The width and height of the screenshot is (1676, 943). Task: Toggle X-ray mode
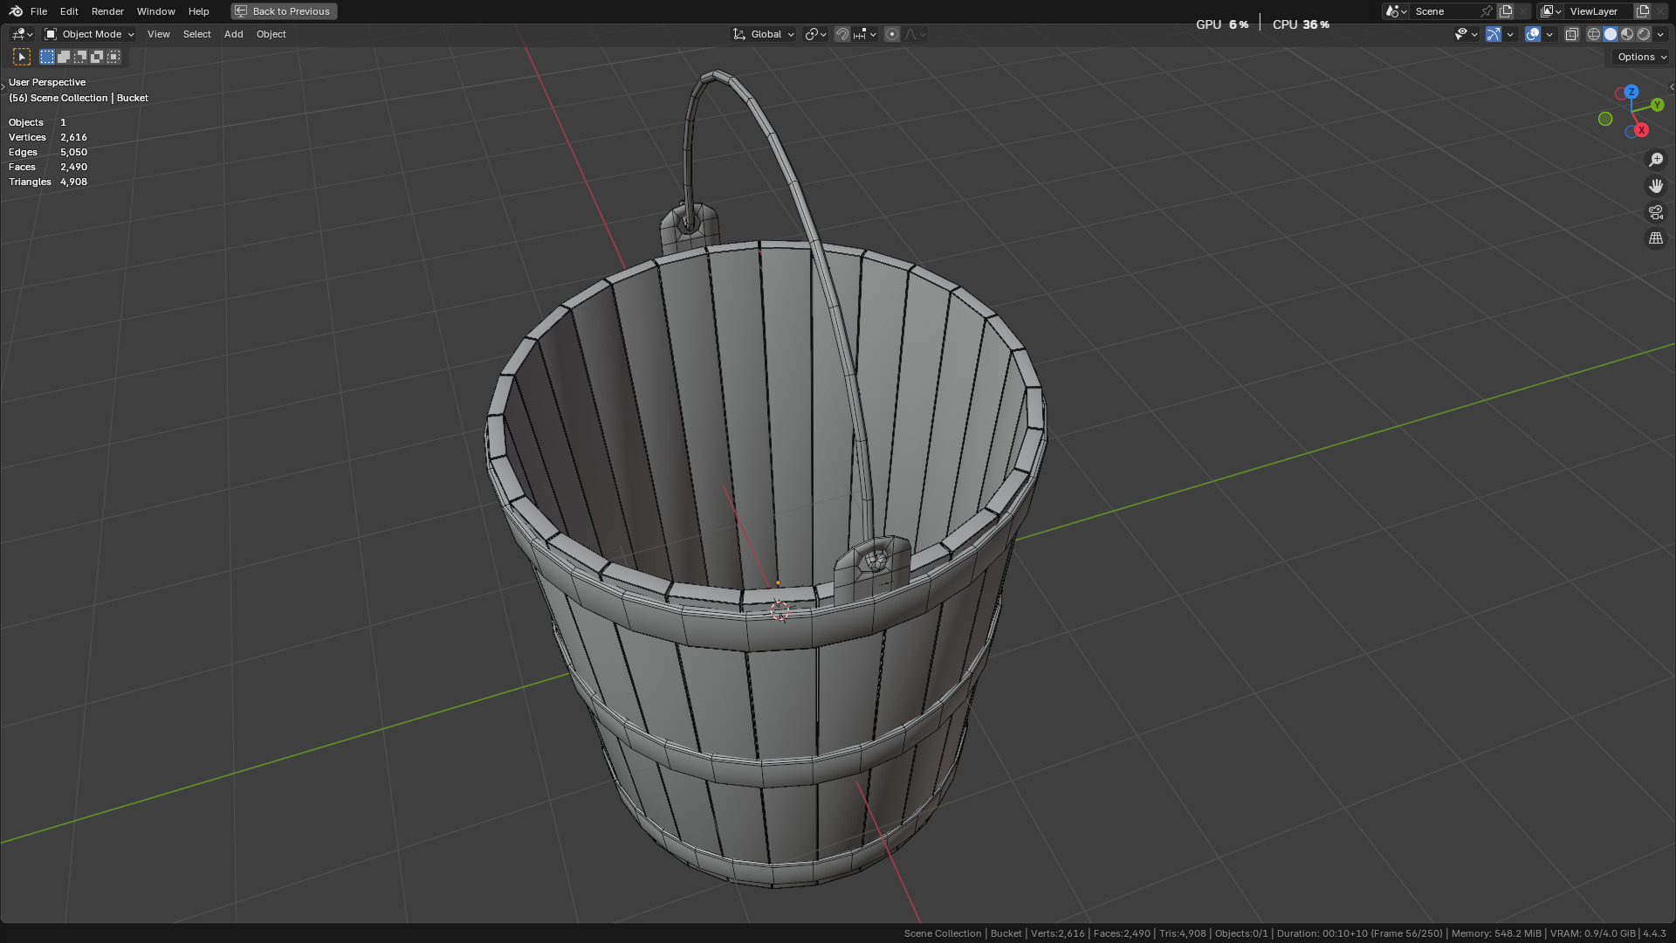click(1571, 34)
